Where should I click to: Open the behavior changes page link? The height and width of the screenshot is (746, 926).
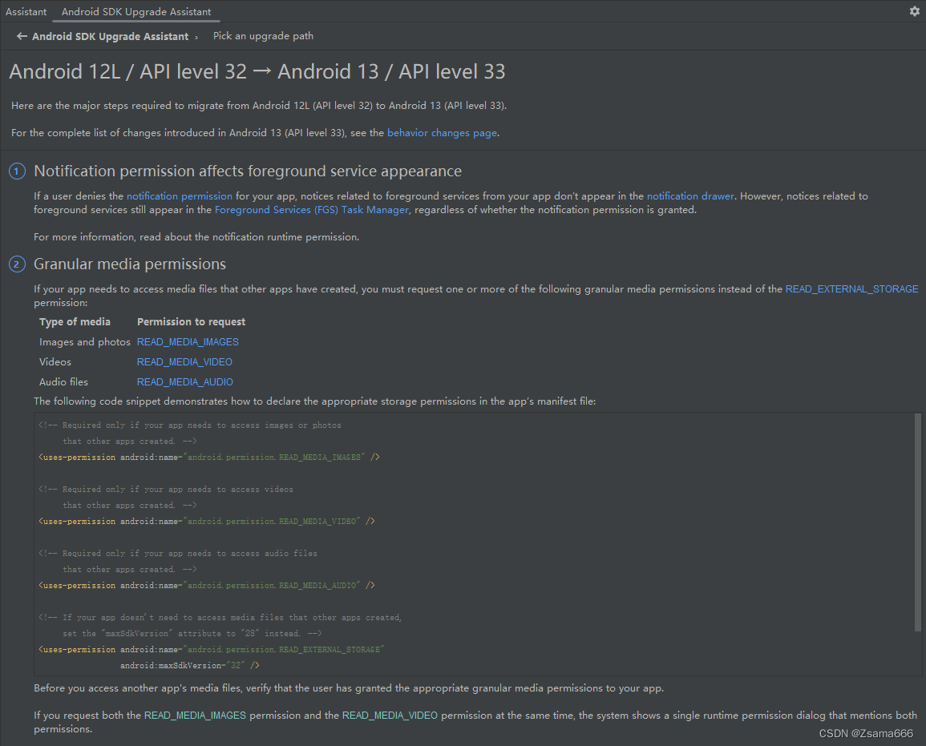click(x=441, y=132)
